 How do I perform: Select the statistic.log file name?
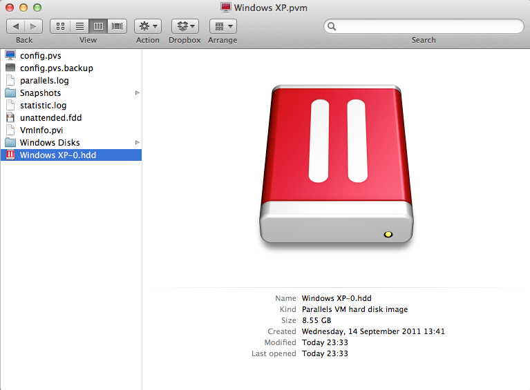coord(44,106)
